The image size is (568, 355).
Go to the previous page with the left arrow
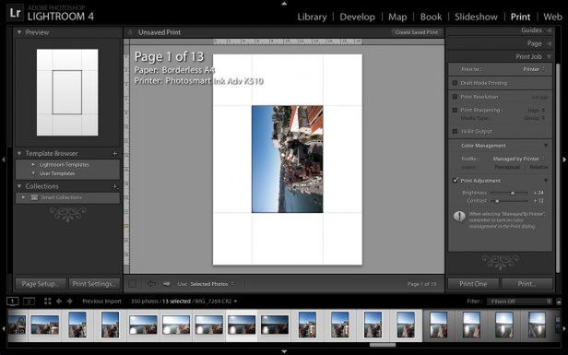point(151,284)
